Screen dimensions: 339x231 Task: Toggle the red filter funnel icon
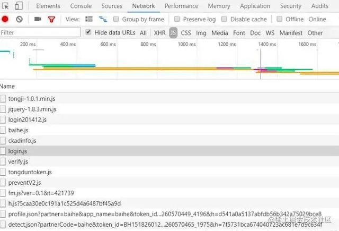pos(51,19)
